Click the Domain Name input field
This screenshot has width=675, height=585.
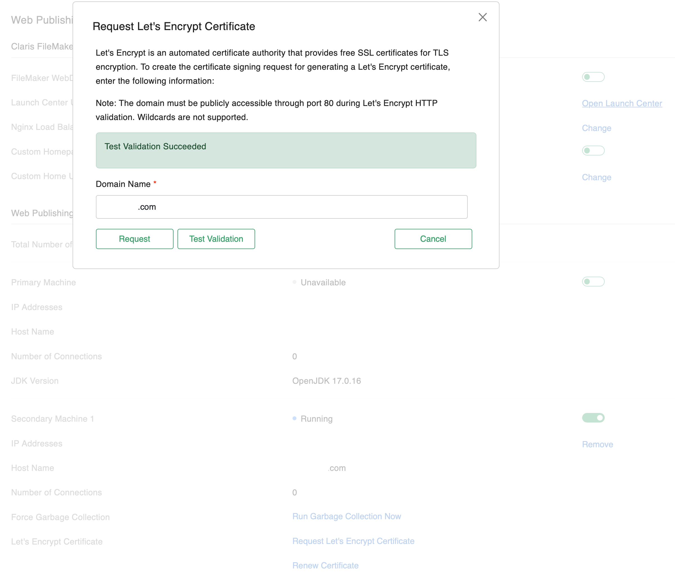point(282,207)
